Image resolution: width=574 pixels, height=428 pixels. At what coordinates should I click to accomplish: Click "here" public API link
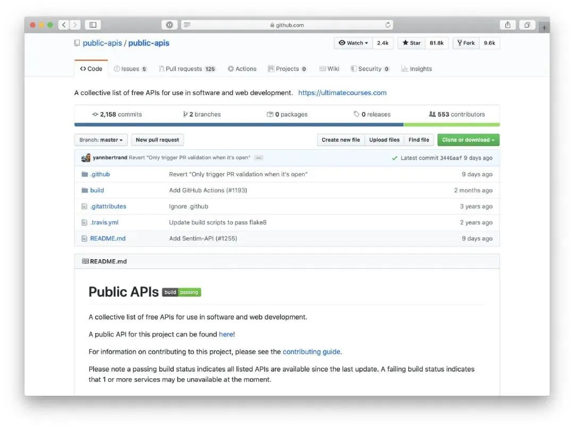pyautogui.click(x=226, y=335)
